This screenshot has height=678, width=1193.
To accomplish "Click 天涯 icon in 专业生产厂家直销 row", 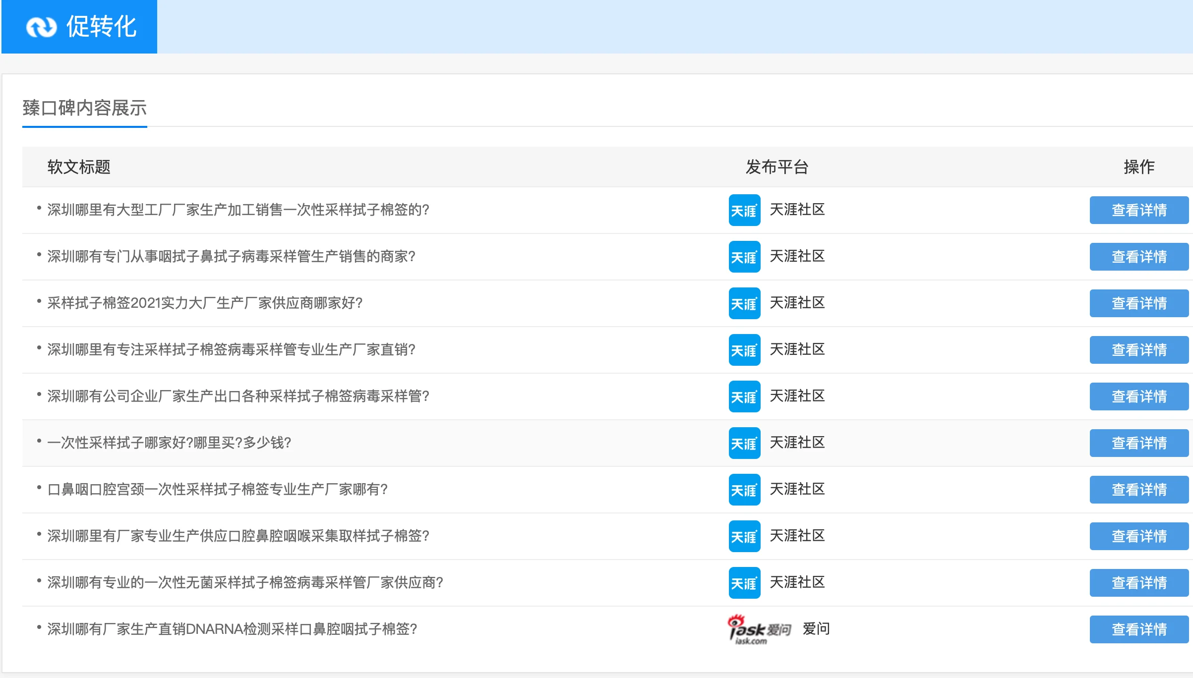I will pyautogui.click(x=744, y=350).
